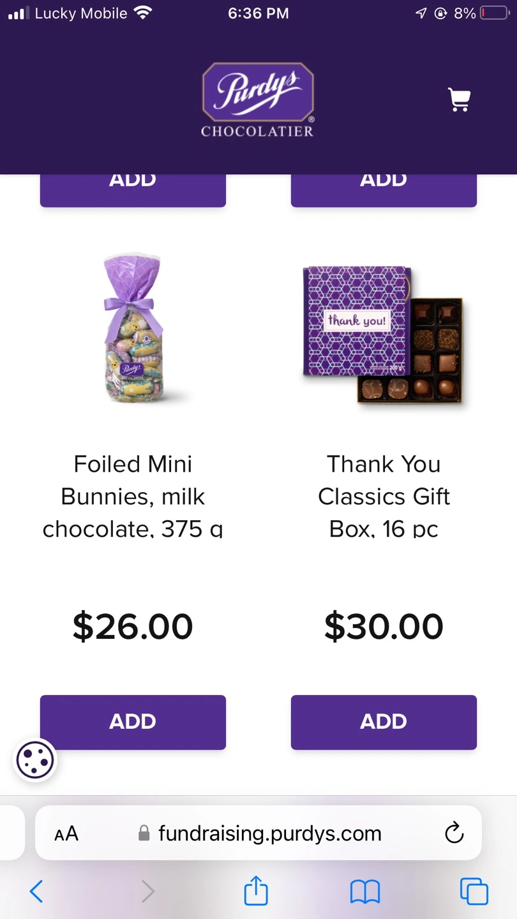This screenshot has height=919, width=517.
Task: Open cookie preferences icon
Action: click(35, 760)
